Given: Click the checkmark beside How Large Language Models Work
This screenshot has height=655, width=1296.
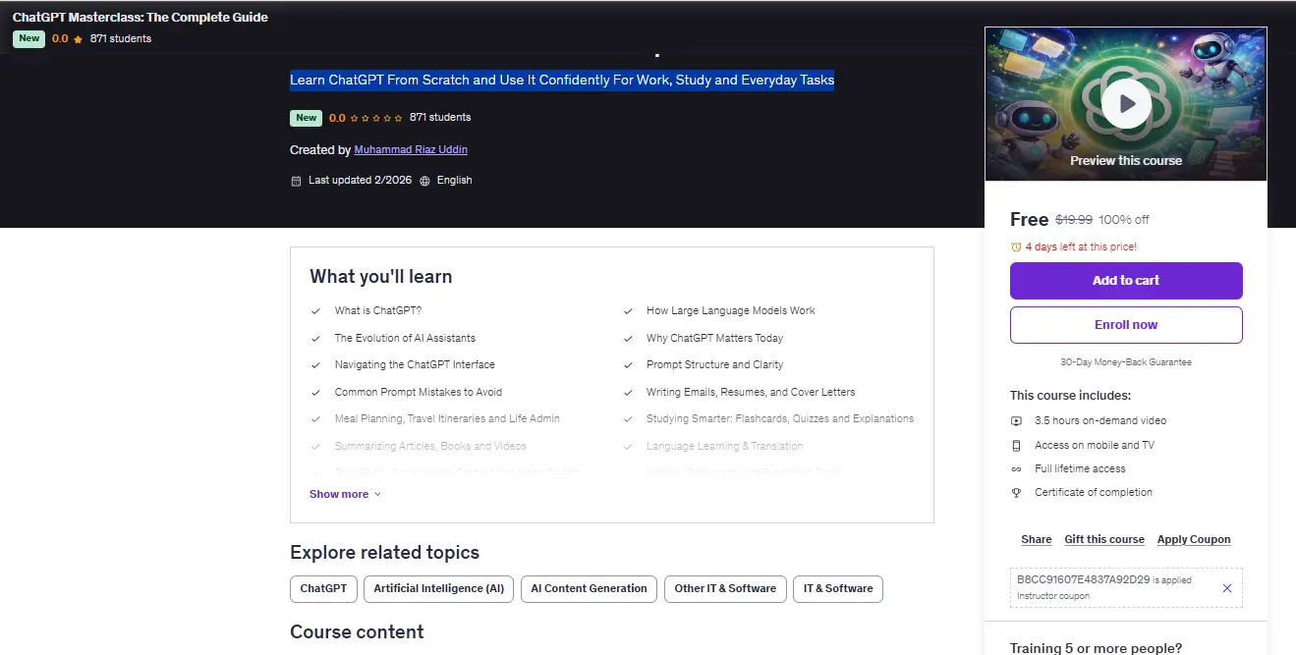Looking at the screenshot, I should click(x=628, y=311).
